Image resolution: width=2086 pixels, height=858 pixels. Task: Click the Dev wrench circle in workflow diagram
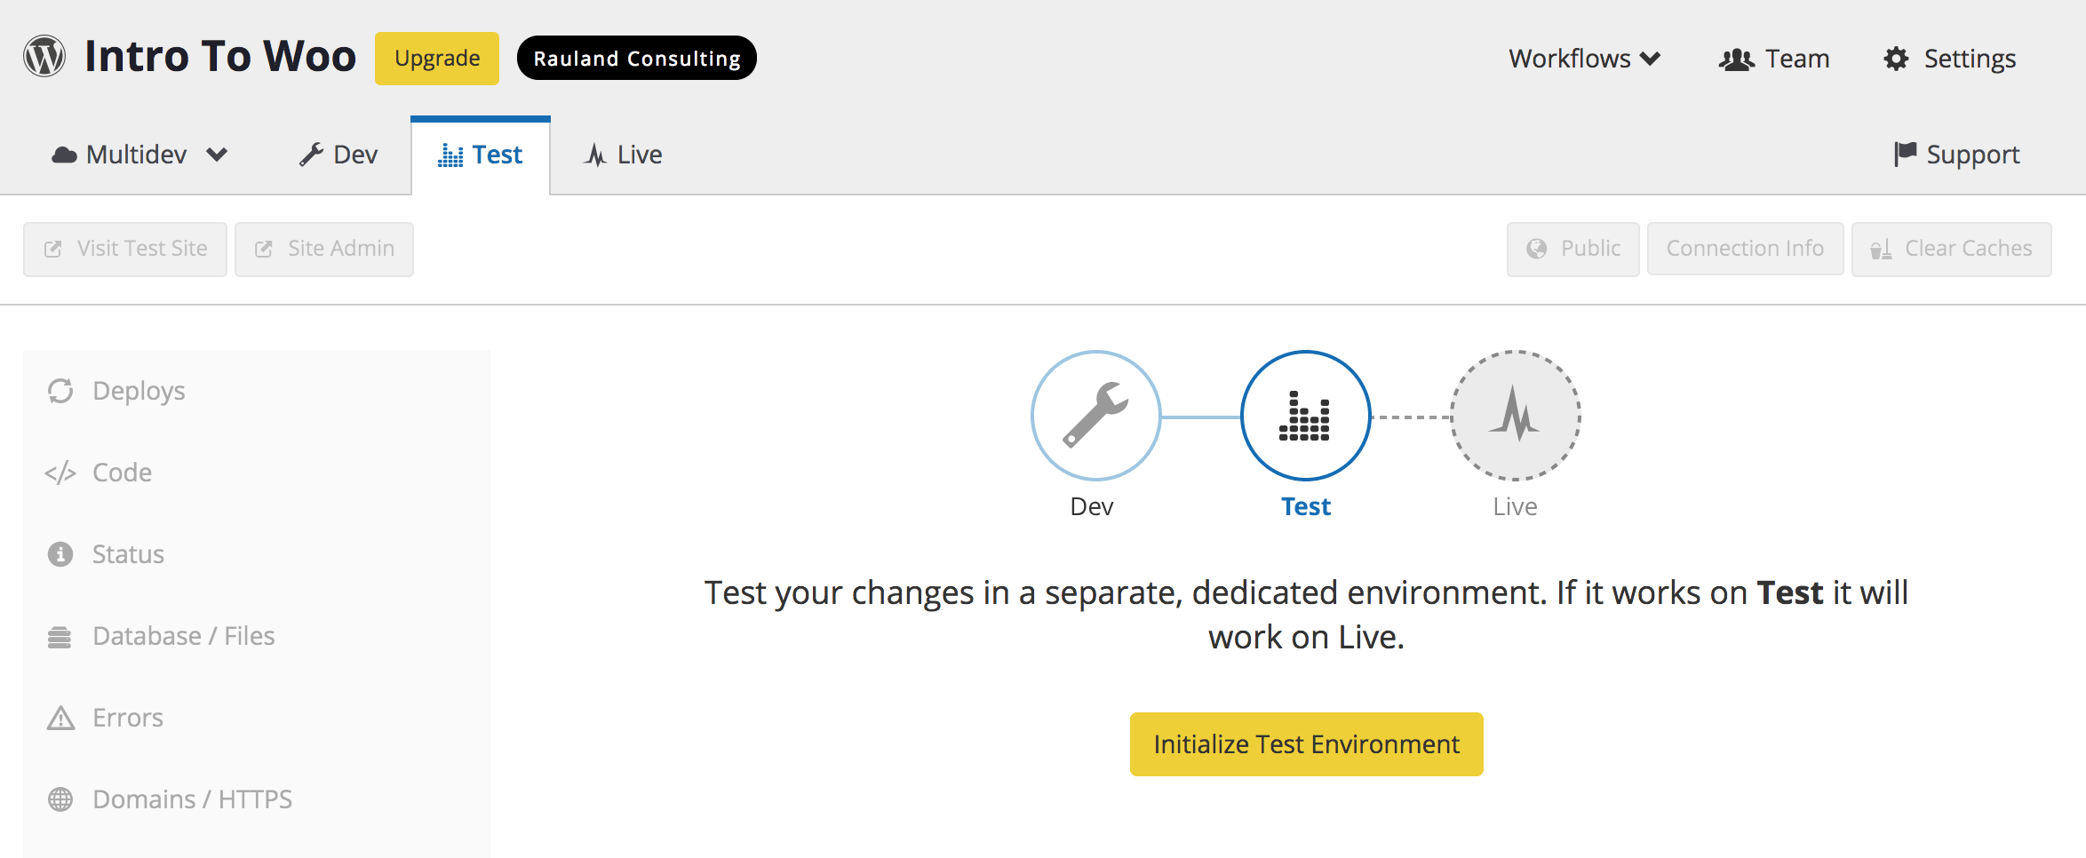[x=1095, y=416]
